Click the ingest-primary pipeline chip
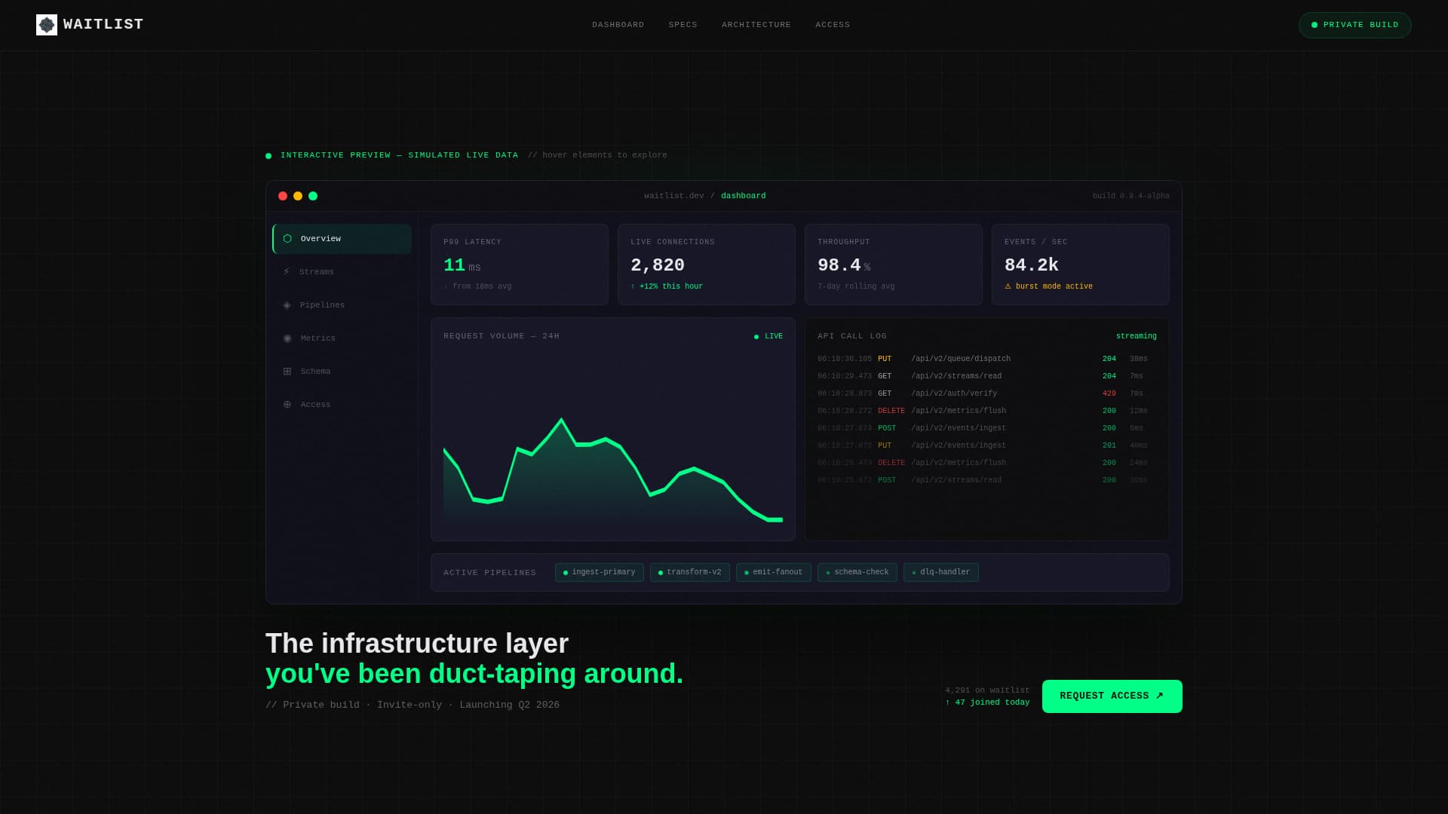 (600, 573)
